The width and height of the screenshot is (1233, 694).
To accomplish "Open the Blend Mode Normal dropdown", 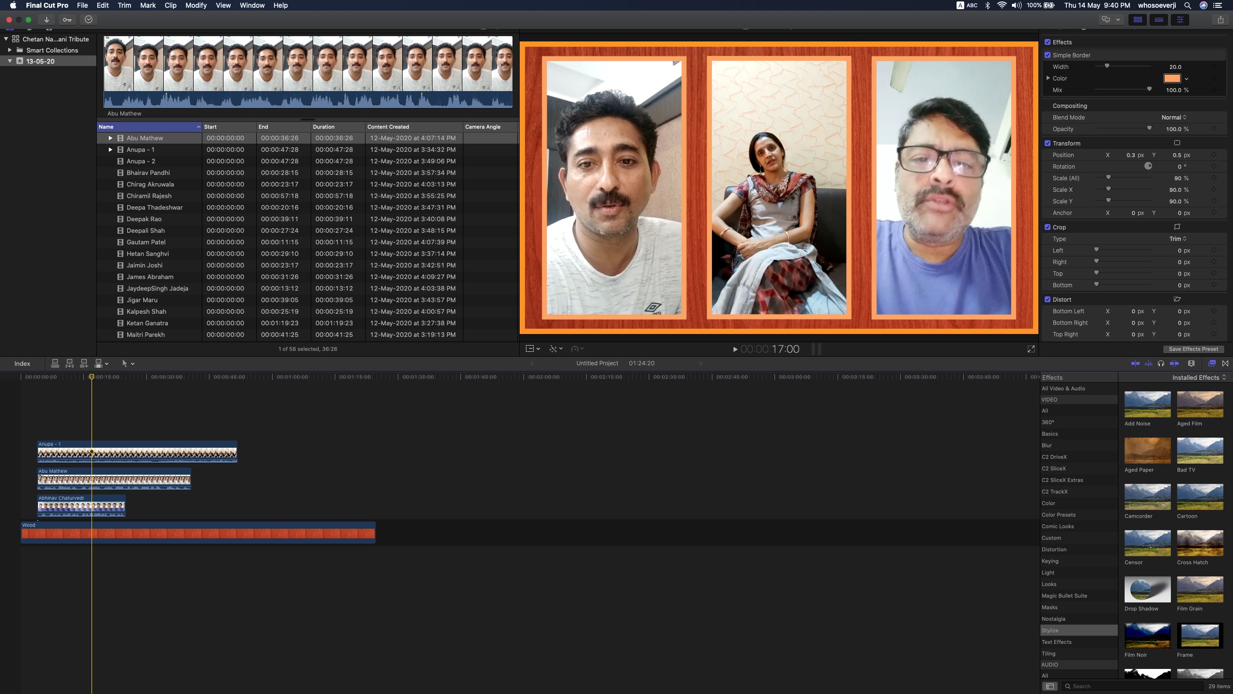I will pos(1173,117).
